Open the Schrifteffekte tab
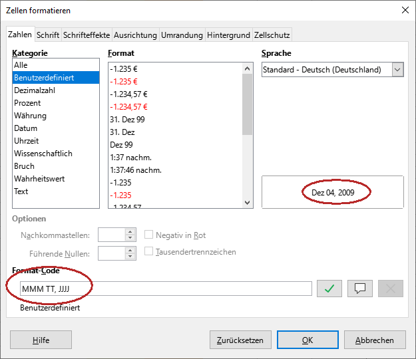 click(87, 35)
